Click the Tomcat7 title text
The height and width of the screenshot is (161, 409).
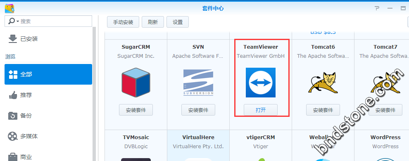pyautogui.click(x=385, y=47)
